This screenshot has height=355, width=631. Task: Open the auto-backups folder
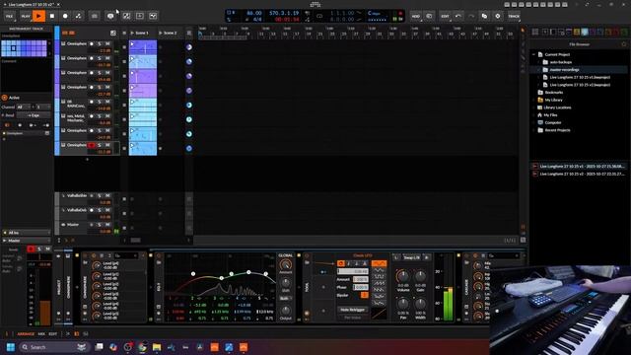561,62
